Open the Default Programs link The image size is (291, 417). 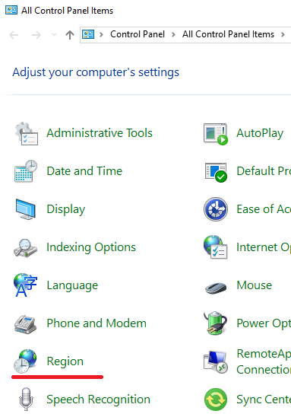(264, 171)
